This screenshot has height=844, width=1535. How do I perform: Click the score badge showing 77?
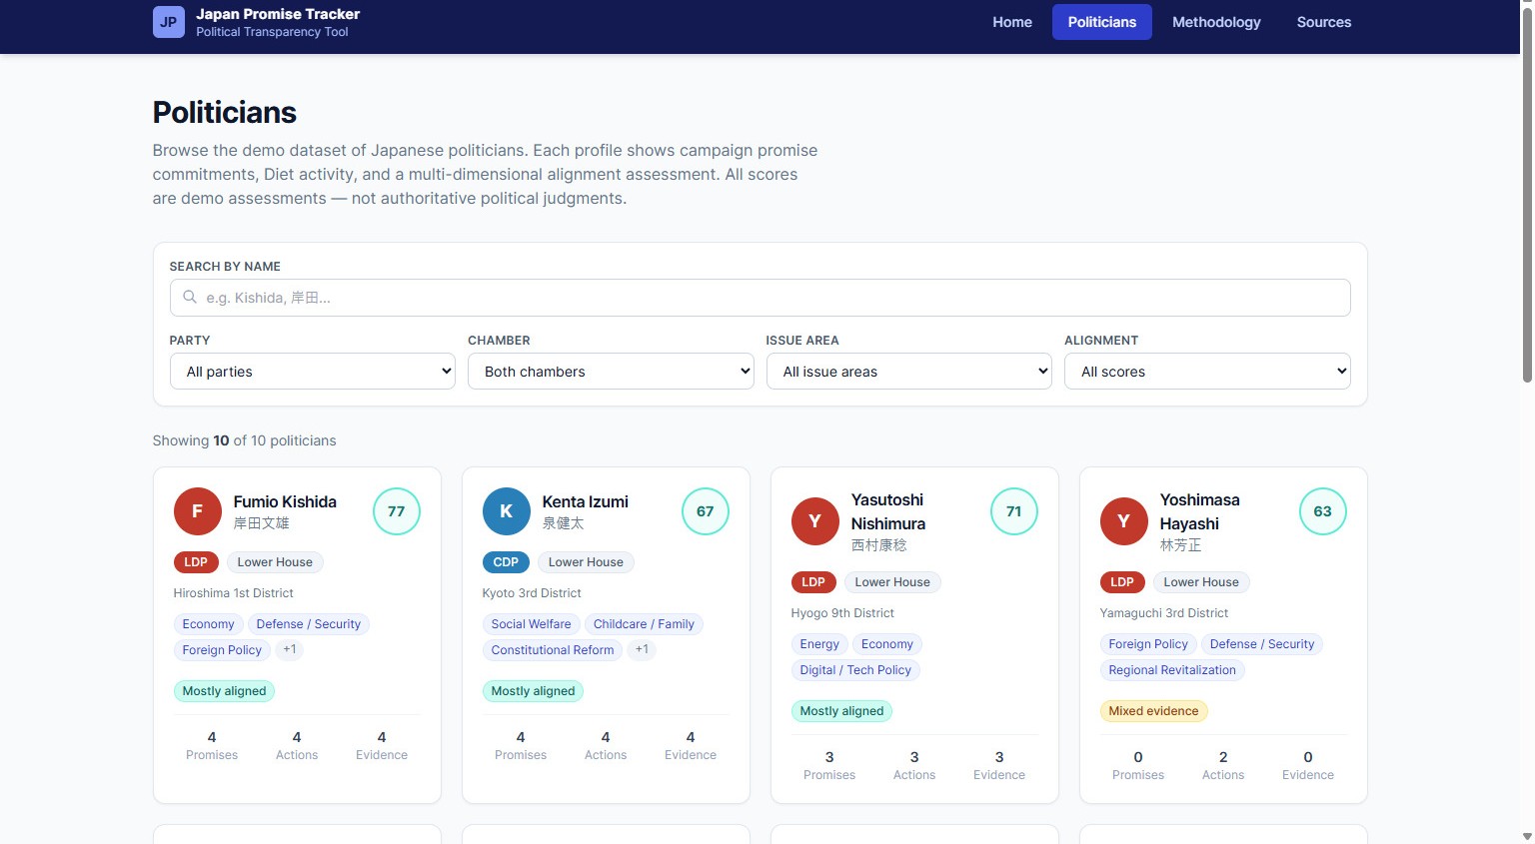click(397, 510)
